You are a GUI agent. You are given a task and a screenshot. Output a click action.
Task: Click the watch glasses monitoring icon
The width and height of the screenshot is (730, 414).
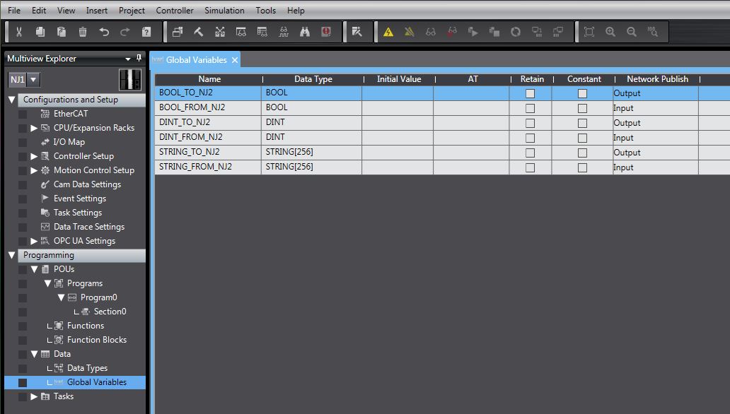pyautogui.click(x=431, y=32)
